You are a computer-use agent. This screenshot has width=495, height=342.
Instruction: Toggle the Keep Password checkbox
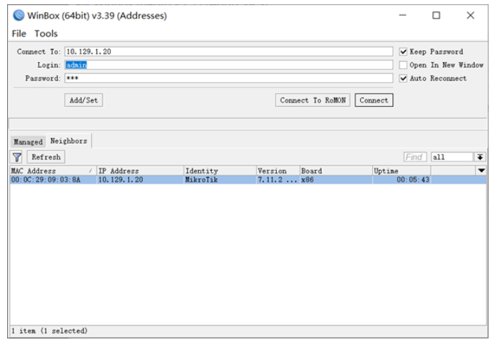tap(404, 52)
